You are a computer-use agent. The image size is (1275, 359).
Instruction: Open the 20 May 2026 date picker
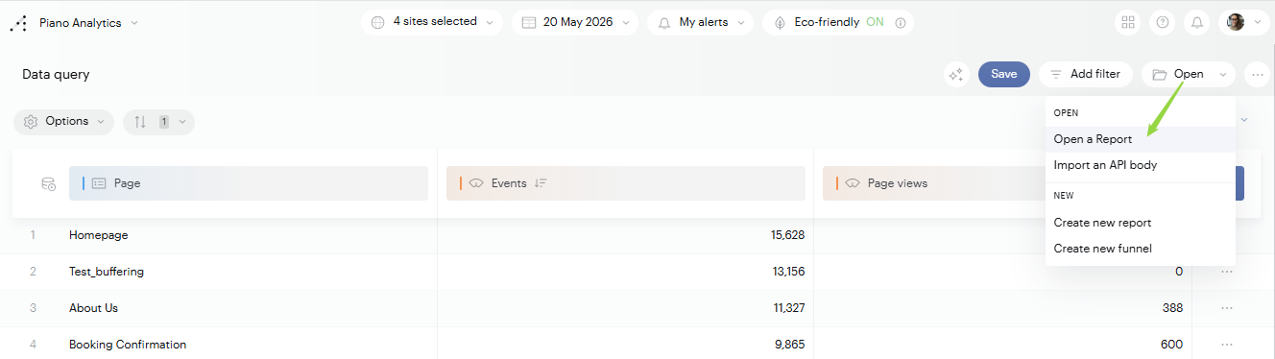click(x=575, y=22)
